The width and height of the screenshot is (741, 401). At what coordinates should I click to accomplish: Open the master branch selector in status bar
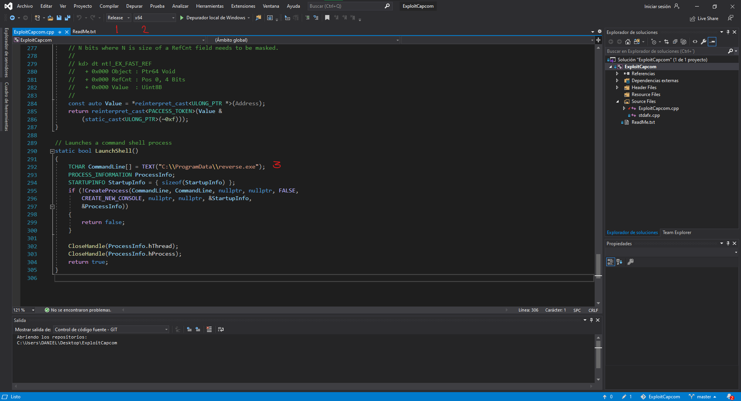(x=703, y=397)
